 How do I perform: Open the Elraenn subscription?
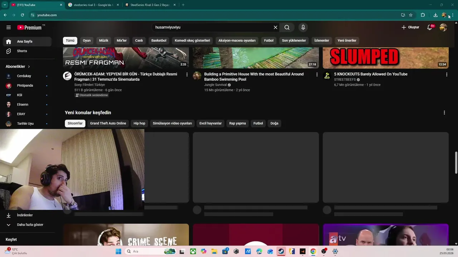[26, 105]
